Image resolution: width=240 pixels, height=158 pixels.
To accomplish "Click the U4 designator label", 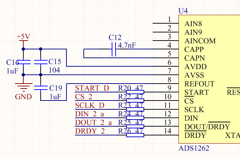I will [x=183, y=11].
